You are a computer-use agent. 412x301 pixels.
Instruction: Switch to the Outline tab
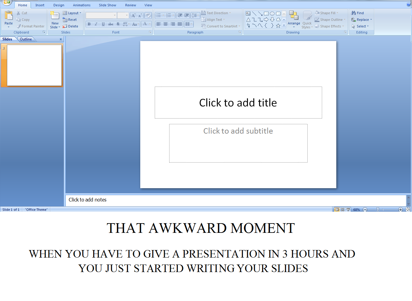coord(26,39)
